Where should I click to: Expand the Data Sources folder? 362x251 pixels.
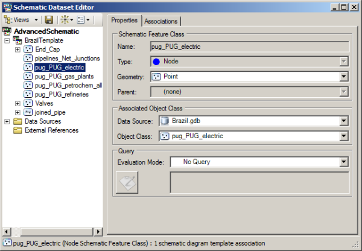7,121
